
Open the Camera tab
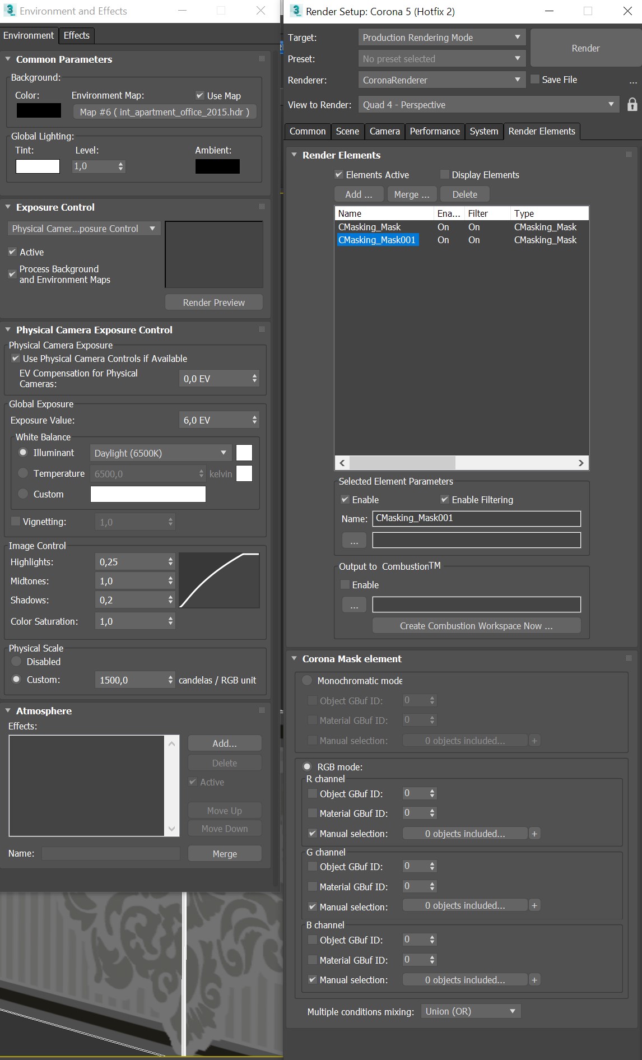point(385,131)
